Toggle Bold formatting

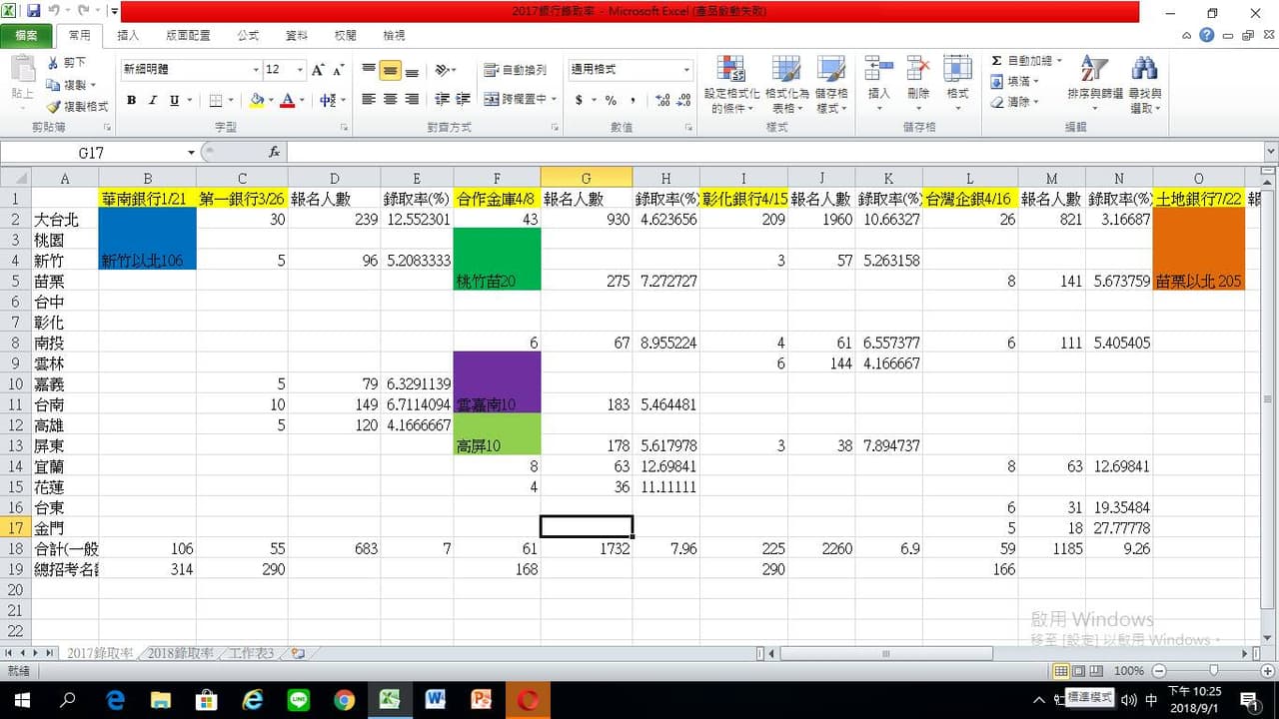(x=131, y=100)
